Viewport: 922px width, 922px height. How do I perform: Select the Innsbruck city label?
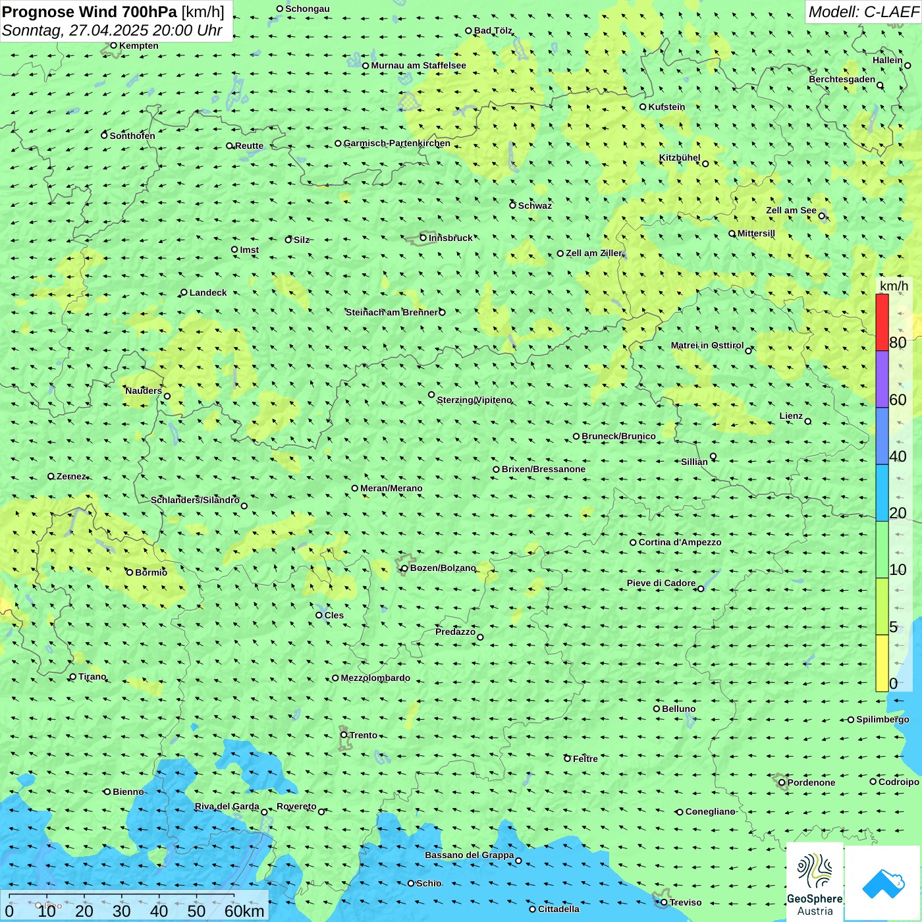point(450,238)
